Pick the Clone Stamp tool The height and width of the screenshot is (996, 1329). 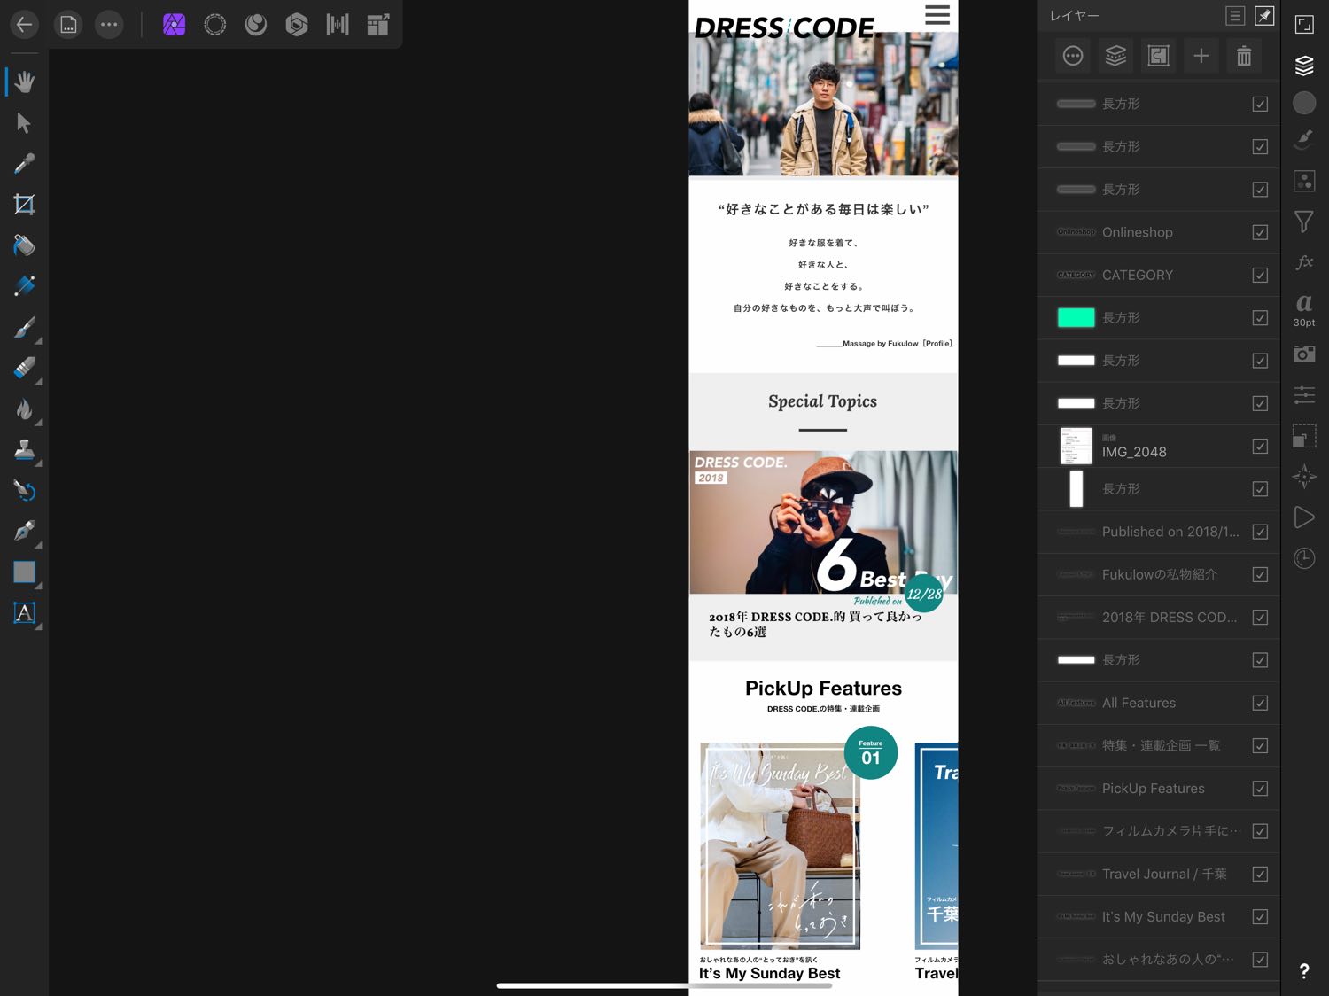click(x=24, y=450)
